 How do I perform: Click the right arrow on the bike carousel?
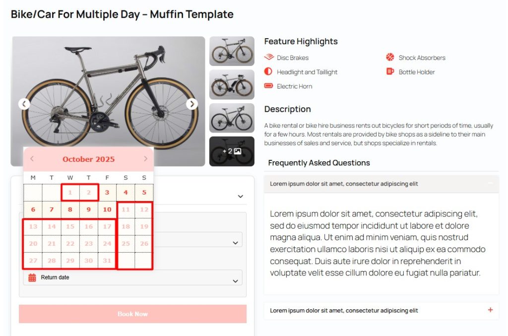pyautogui.click(x=192, y=104)
